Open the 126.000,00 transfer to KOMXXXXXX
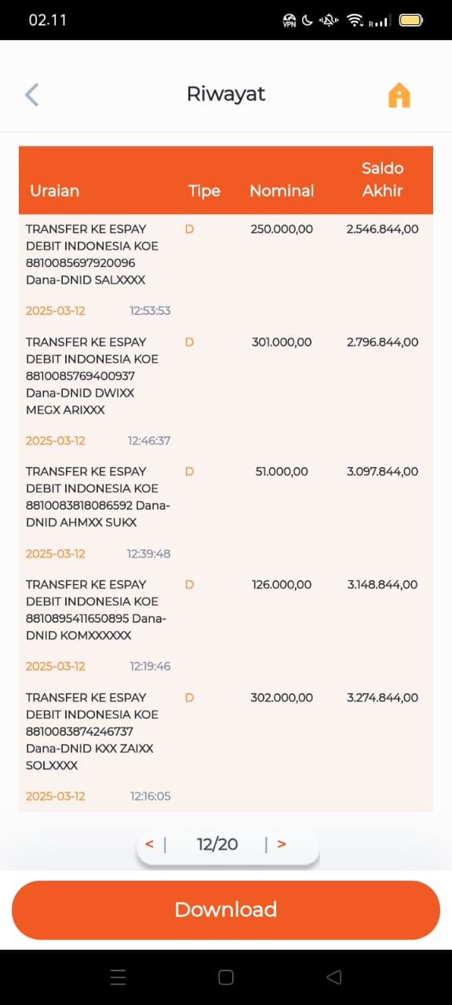 click(x=226, y=626)
